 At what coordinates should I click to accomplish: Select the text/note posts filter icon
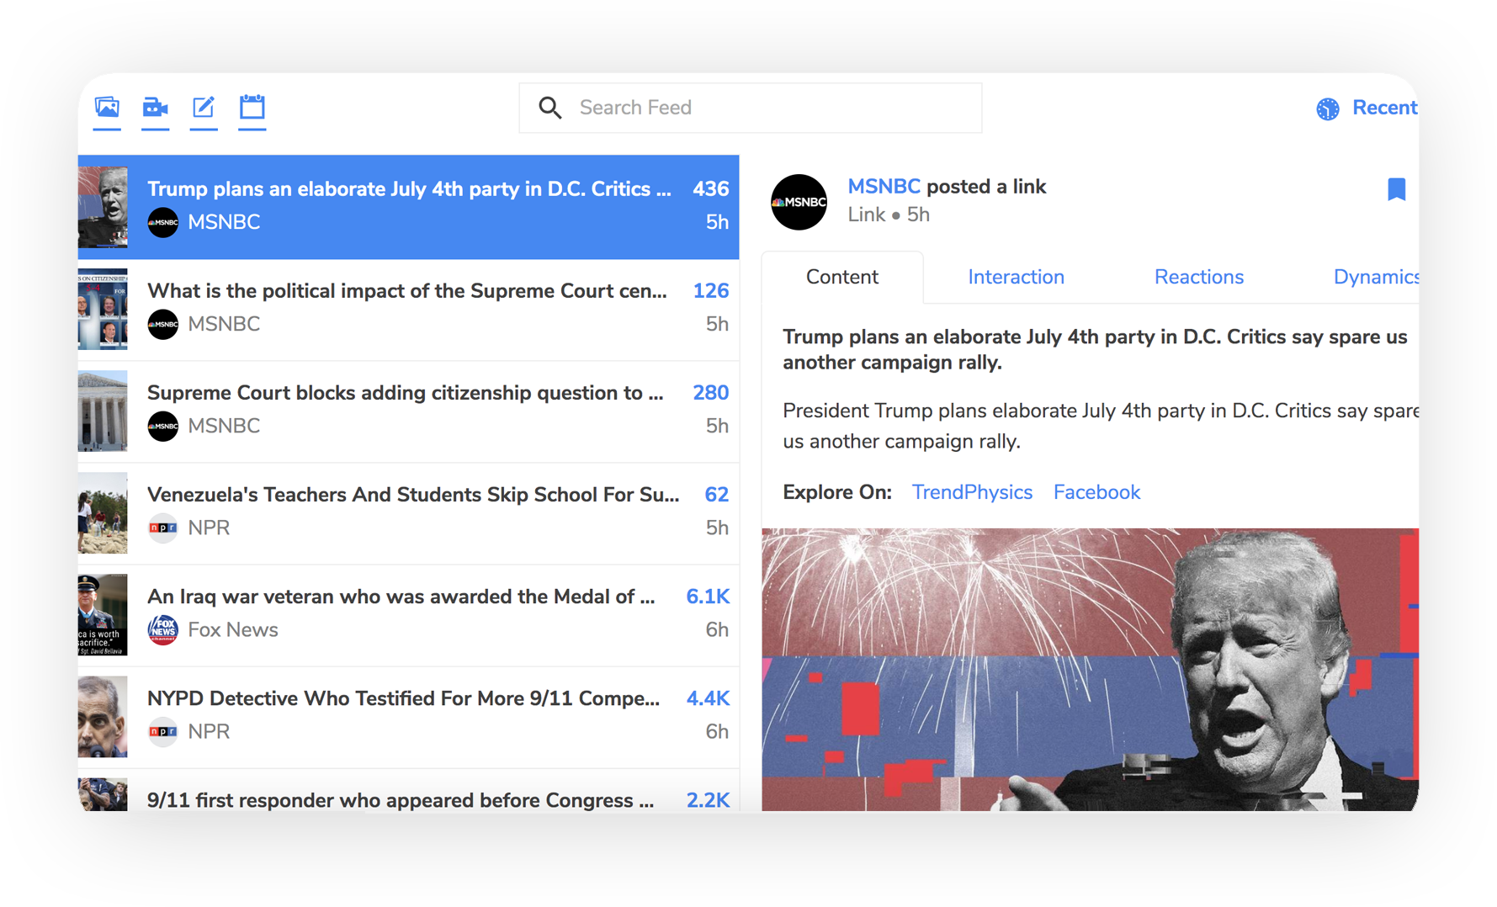point(204,108)
